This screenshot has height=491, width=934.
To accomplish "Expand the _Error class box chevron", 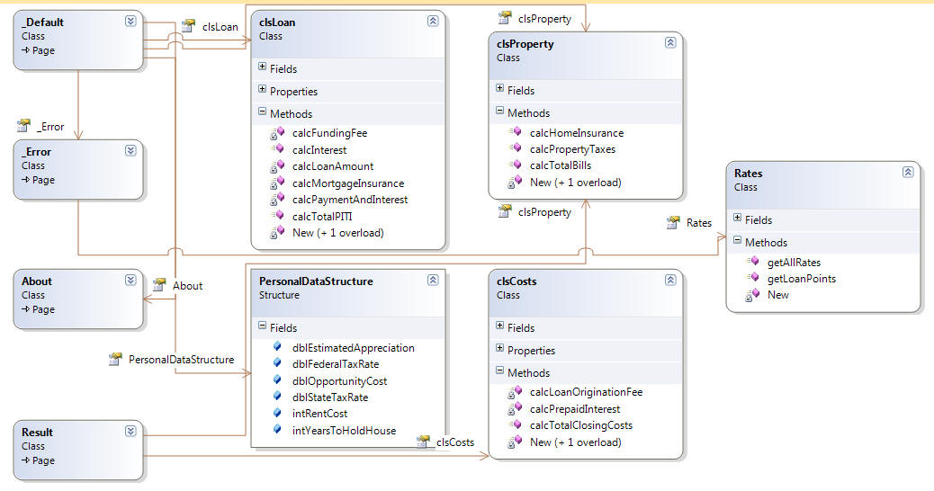I will click(130, 150).
